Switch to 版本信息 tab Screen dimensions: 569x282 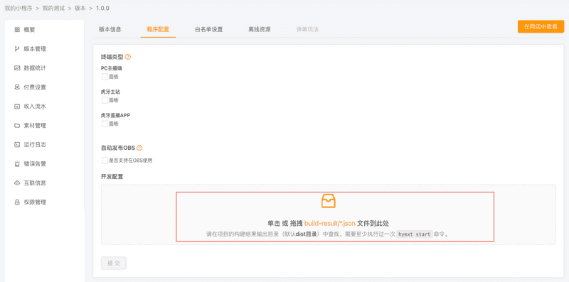click(110, 30)
